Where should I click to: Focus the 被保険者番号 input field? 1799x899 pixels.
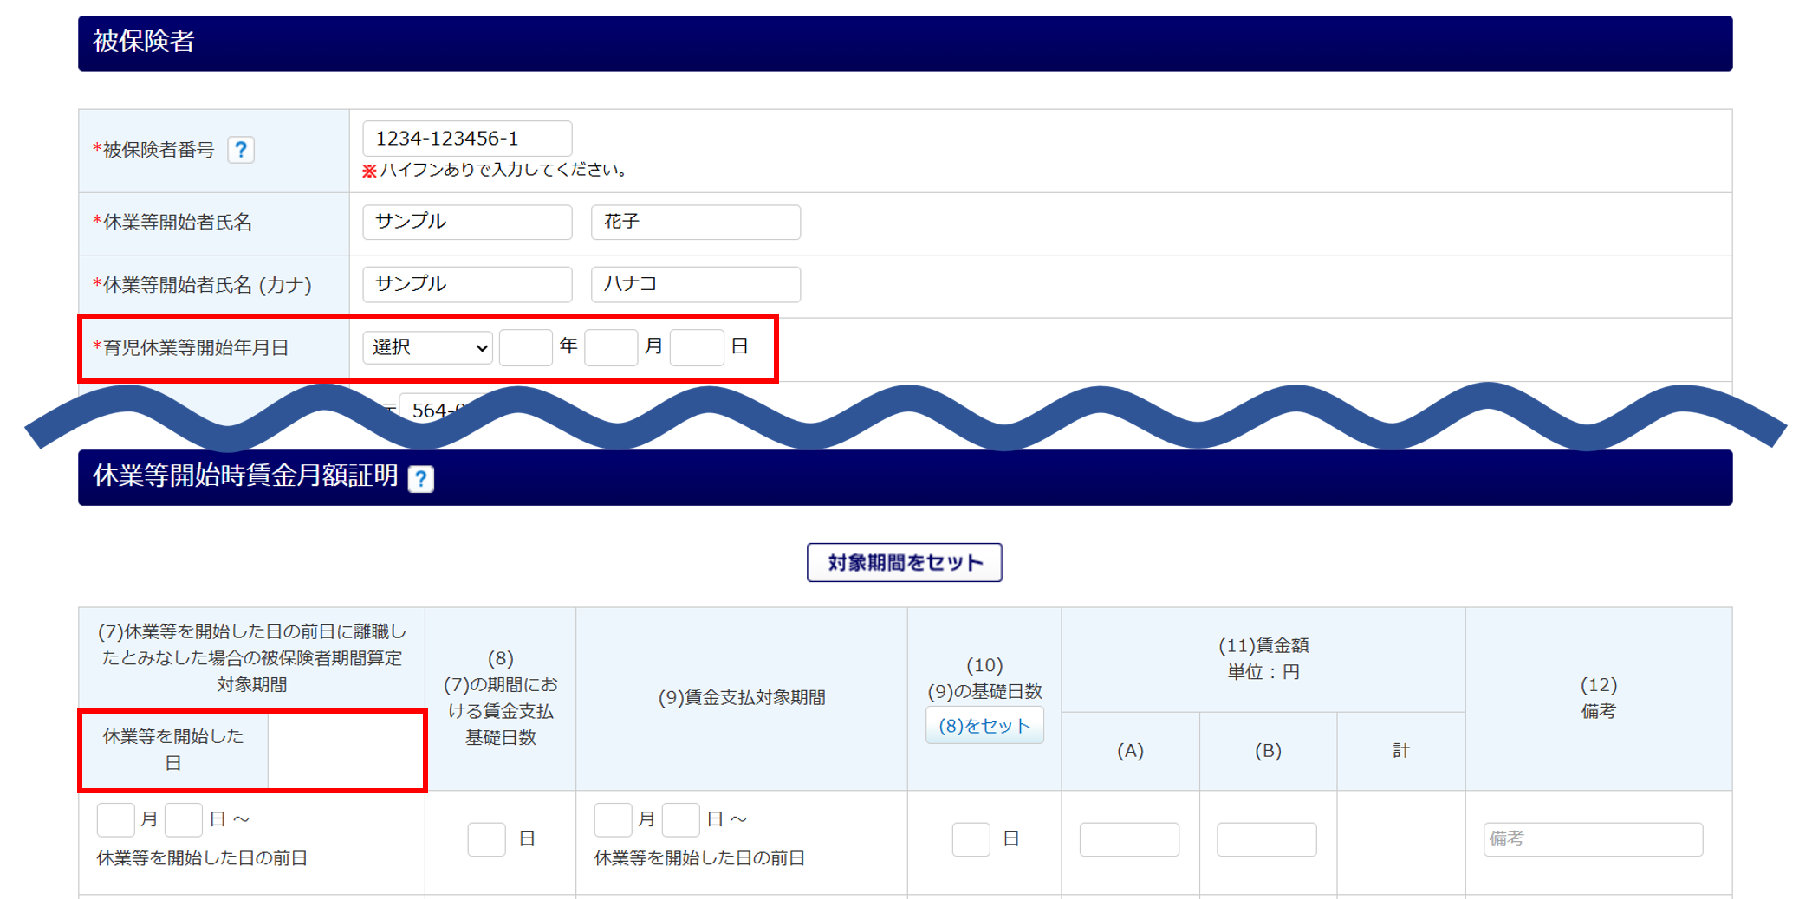tap(467, 139)
